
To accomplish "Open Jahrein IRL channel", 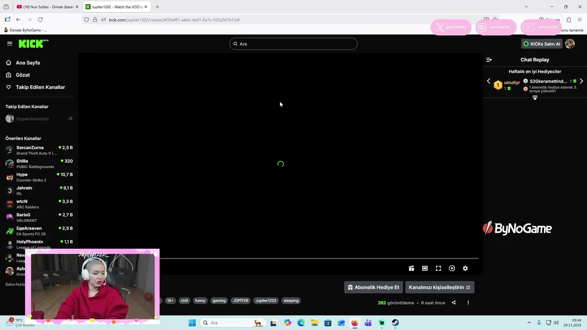I will 39,191.
